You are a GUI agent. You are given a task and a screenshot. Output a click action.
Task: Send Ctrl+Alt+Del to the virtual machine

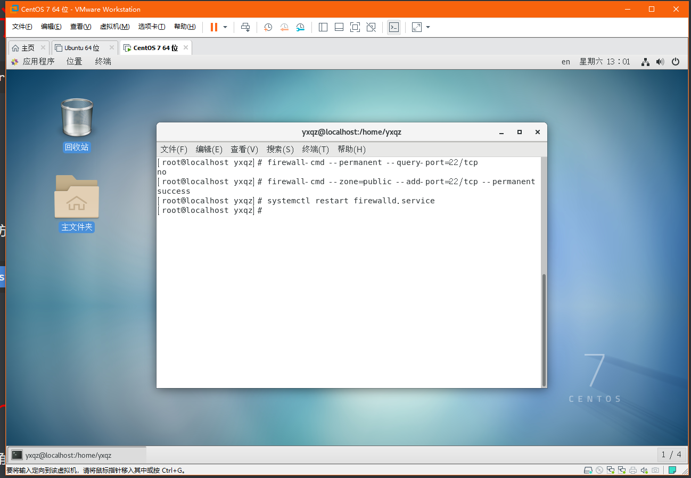point(245,27)
